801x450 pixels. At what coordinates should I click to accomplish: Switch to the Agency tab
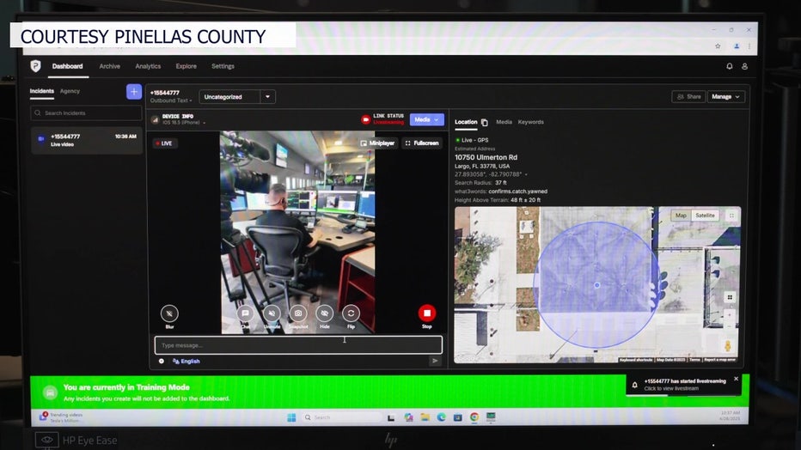[x=70, y=91]
